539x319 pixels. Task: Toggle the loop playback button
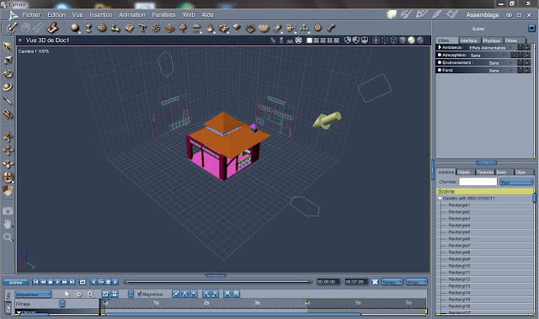[83, 282]
